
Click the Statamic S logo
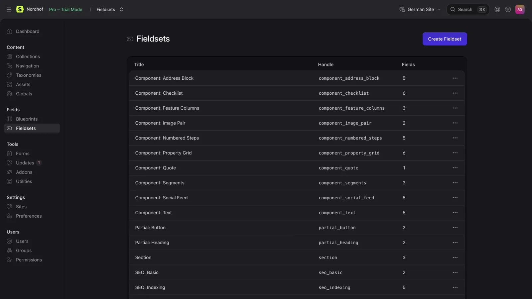tap(20, 9)
